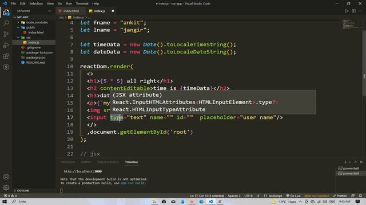Open index.html in the Explorer tree
Viewport: 366px width, 205px height.
36,32
